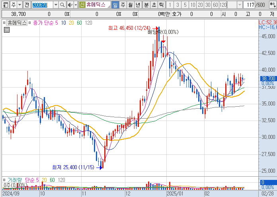The width and height of the screenshot is (277, 197).
Task: Click the speaker sound alert icon
Action: 70,5
